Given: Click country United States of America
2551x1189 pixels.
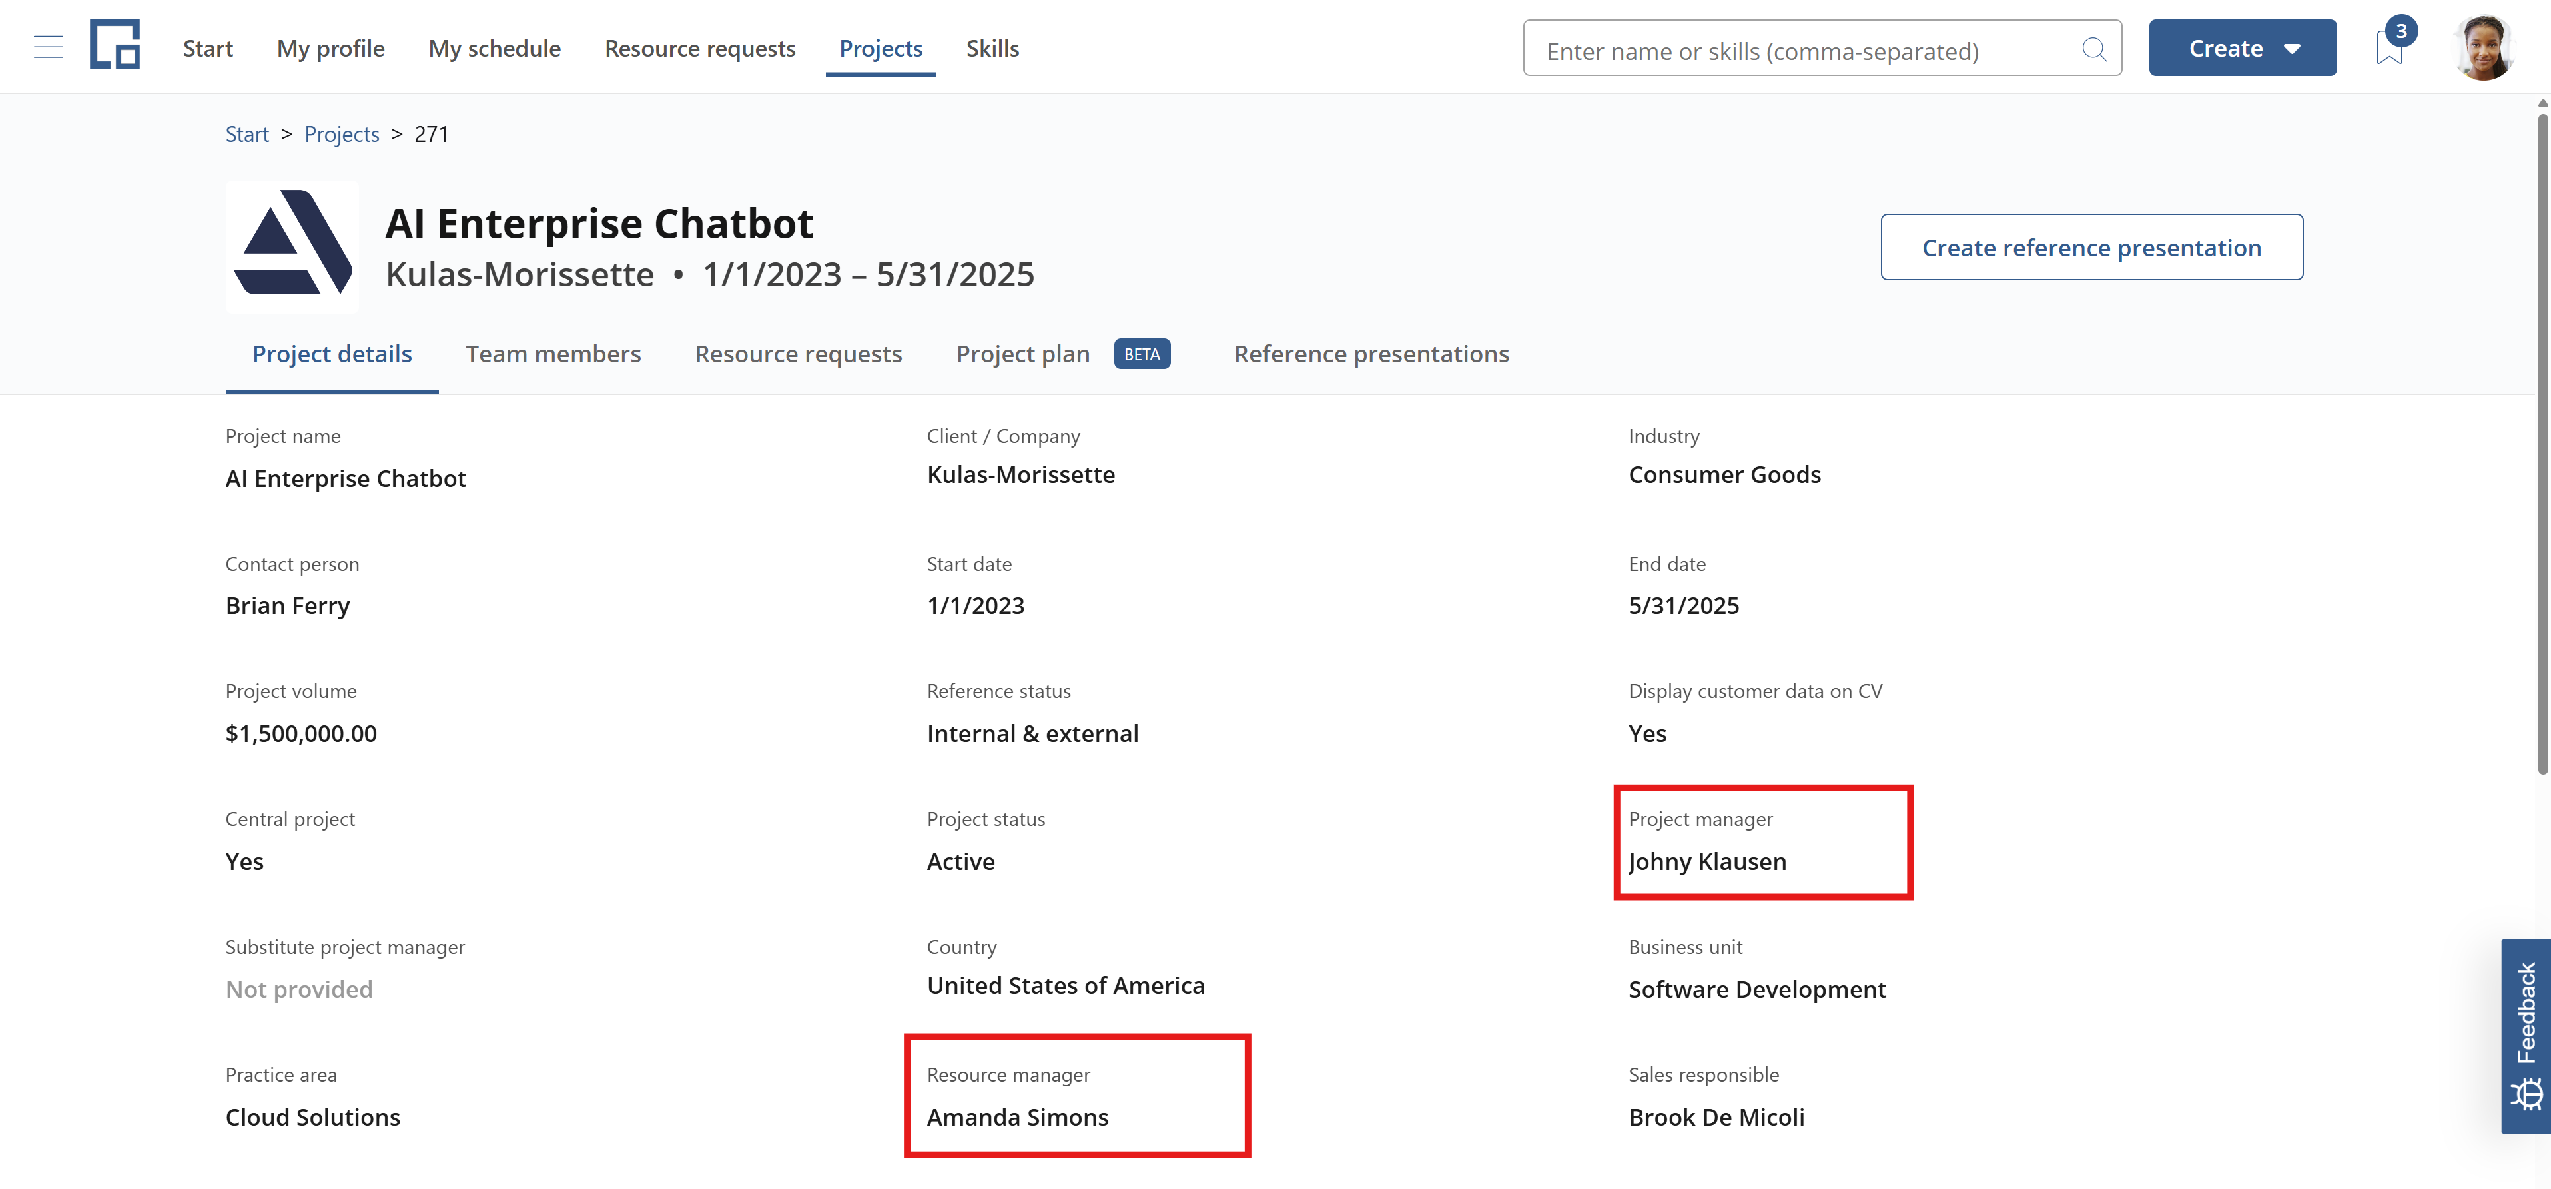Looking at the screenshot, I should (x=1066, y=985).
